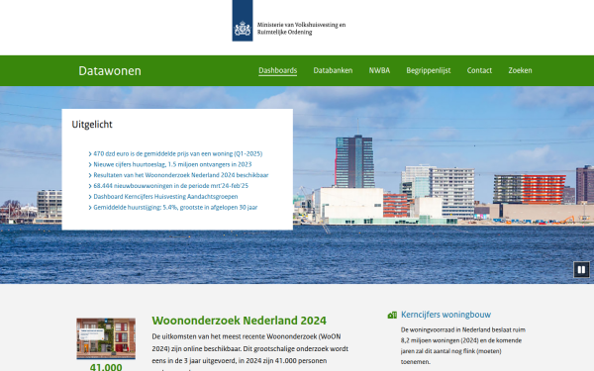Open the Dashboards menu item

pyautogui.click(x=277, y=70)
